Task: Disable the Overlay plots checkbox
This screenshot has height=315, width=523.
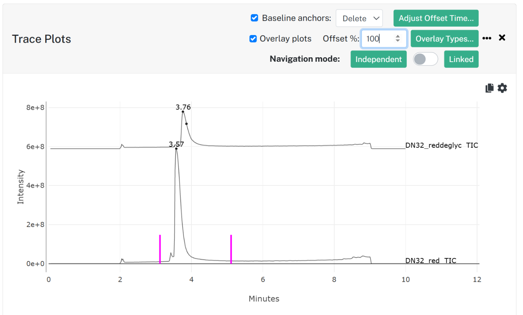Action: 253,39
